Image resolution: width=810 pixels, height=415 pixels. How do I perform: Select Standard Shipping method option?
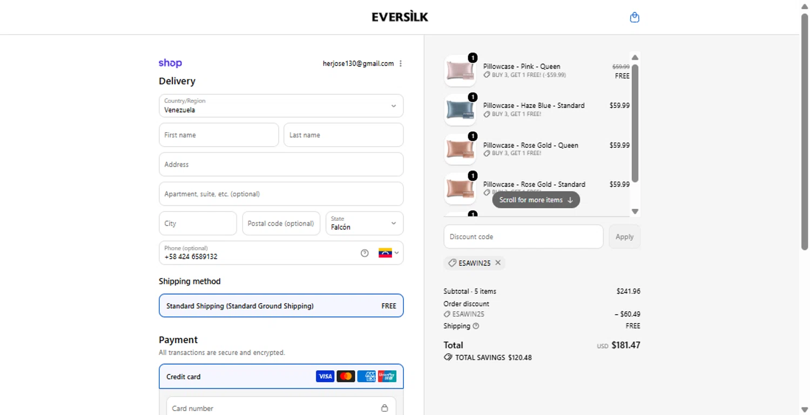[x=281, y=305]
